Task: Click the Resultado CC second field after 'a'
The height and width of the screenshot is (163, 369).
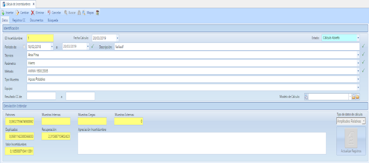Action: tap(80, 96)
